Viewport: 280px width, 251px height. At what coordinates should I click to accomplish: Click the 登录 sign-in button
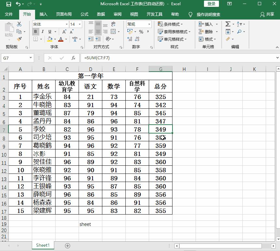coord(211,4)
